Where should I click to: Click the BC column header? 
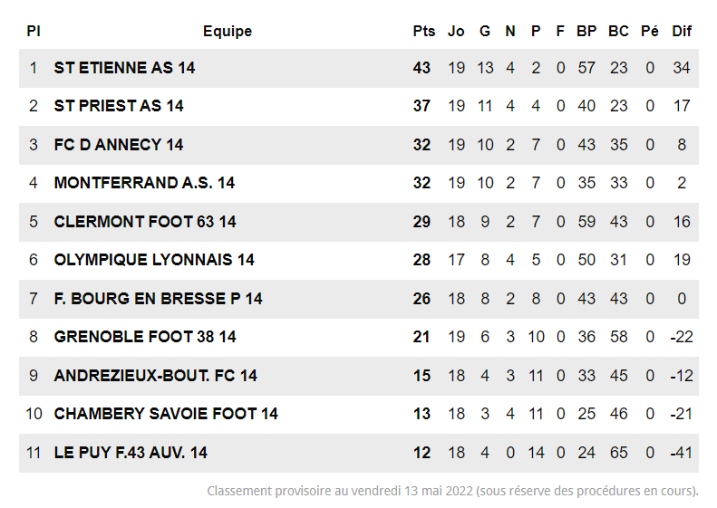[618, 31]
